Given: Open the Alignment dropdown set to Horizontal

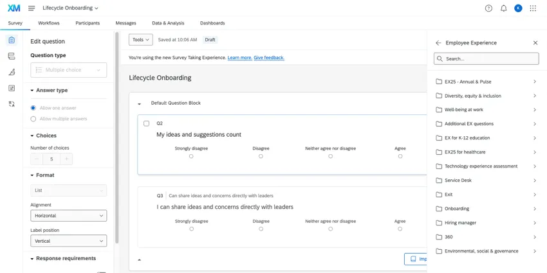Looking at the screenshot, I should [x=68, y=216].
